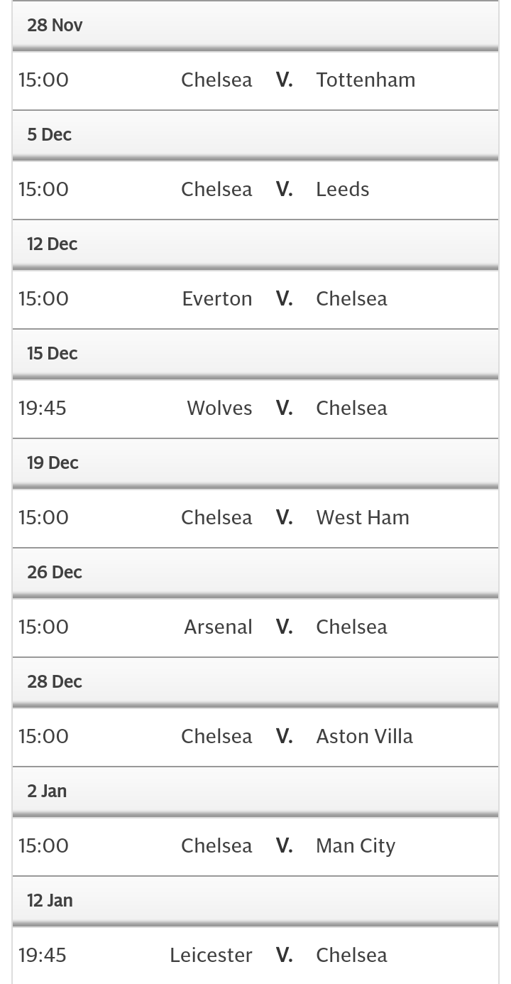This screenshot has height=984, width=511.
Task: Select the 5 Dec date header
Action: [x=49, y=135]
